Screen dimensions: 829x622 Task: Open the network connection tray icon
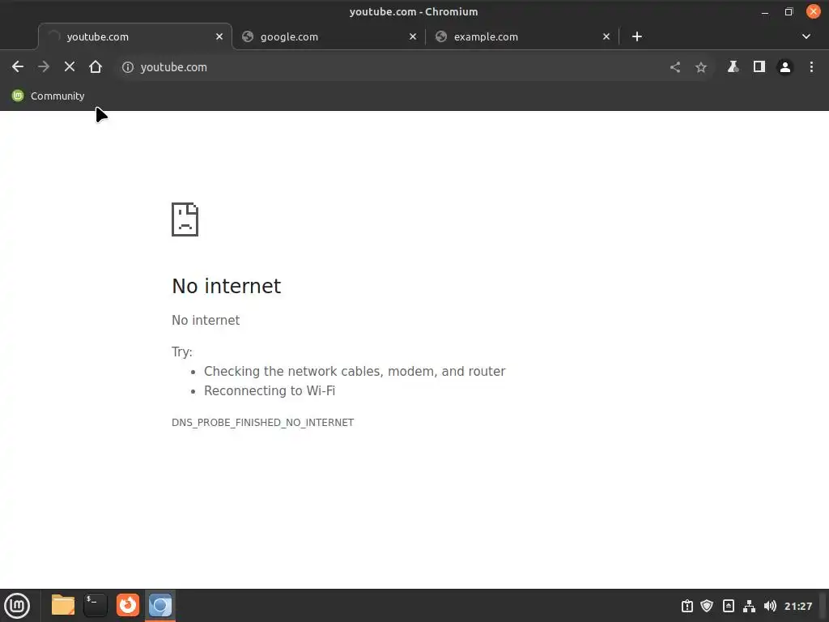tap(749, 606)
